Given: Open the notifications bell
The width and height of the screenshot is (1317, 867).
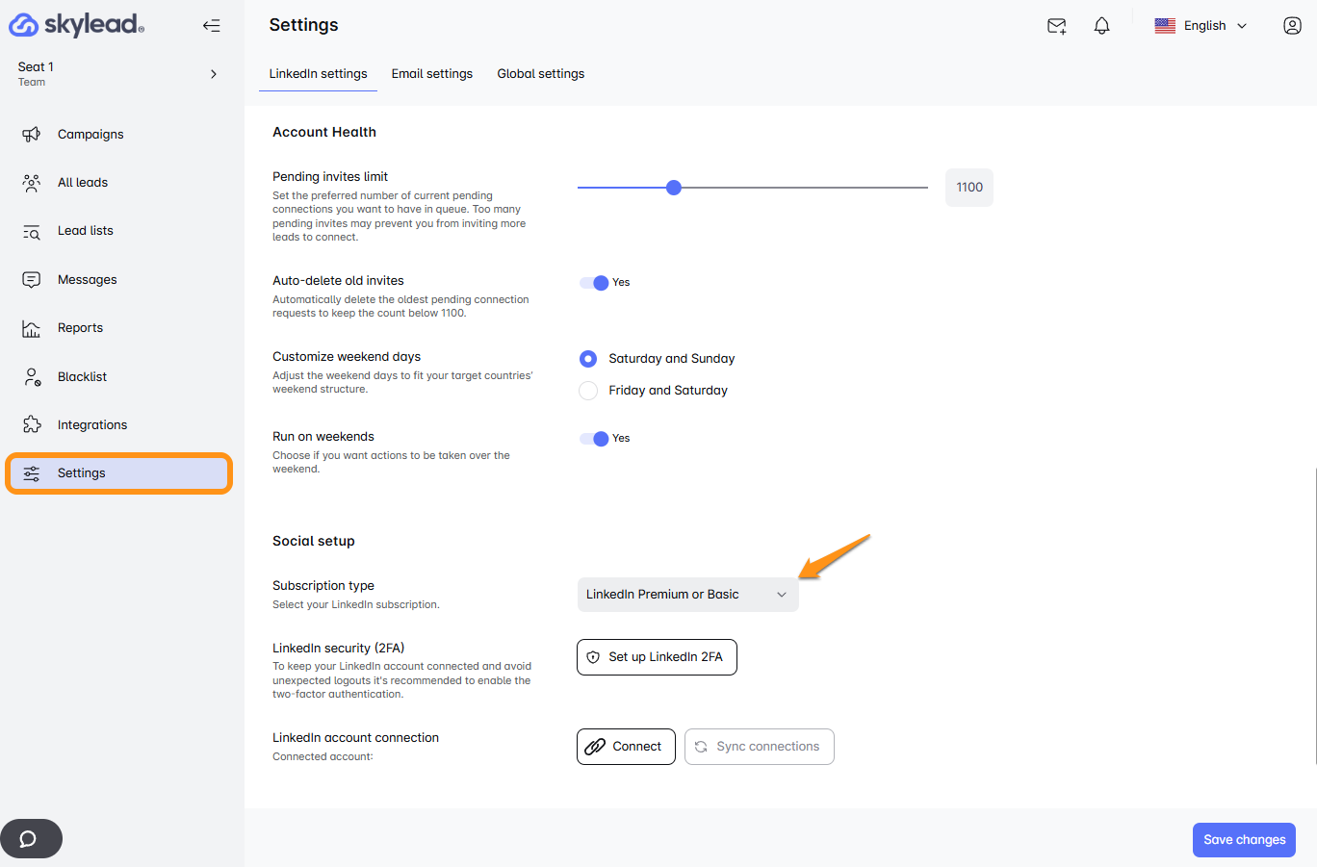Looking at the screenshot, I should (x=1101, y=26).
